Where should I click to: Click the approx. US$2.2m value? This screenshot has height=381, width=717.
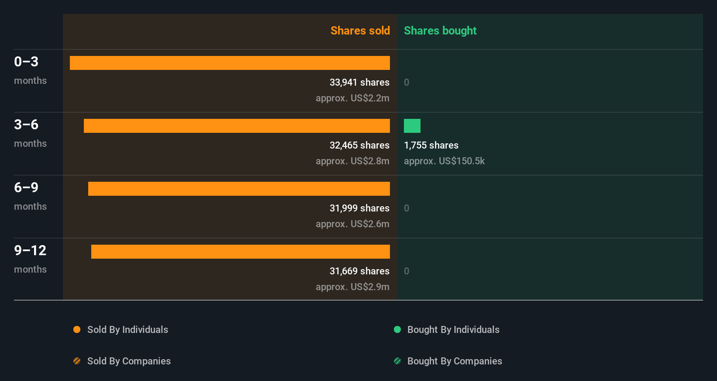(x=352, y=98)
